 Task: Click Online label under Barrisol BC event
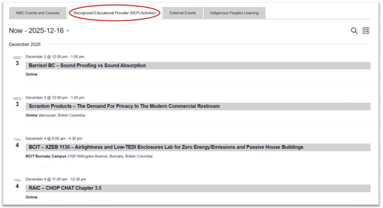31,74
